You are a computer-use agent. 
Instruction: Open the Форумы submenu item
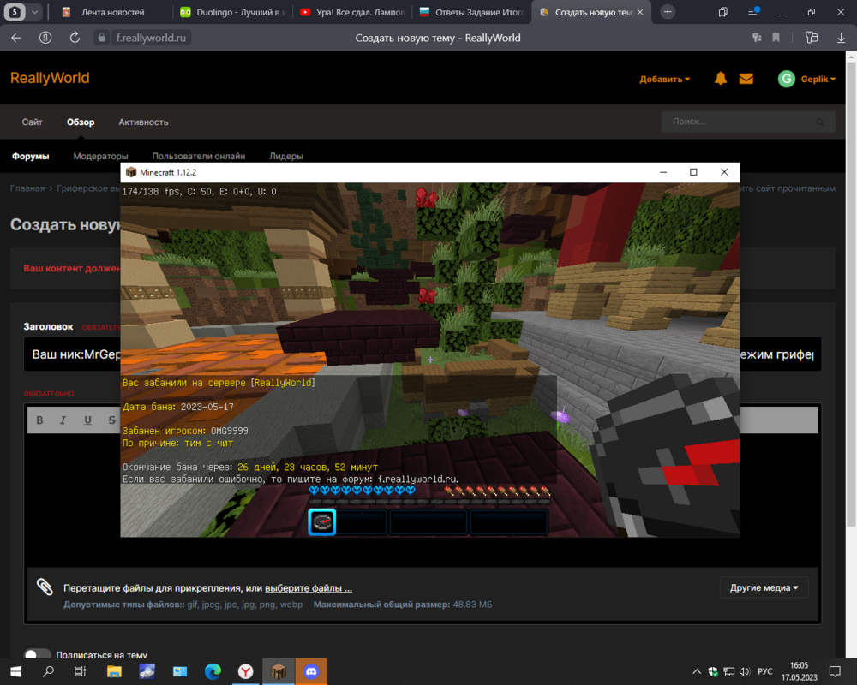31,156
